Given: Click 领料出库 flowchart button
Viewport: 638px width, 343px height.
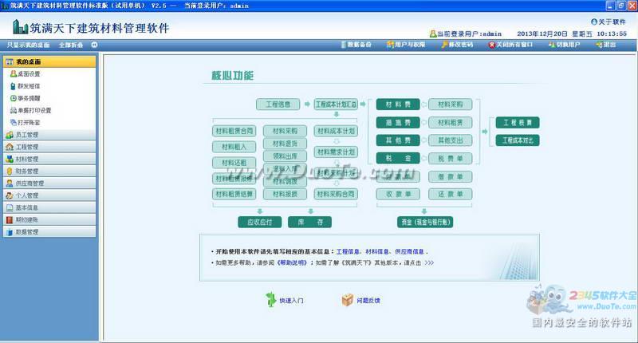Looking at the screenshot, I should (x=285, y=156).
